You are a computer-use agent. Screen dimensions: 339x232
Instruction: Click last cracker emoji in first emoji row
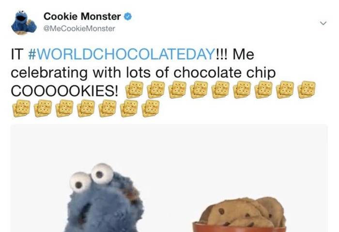(307, 90)
